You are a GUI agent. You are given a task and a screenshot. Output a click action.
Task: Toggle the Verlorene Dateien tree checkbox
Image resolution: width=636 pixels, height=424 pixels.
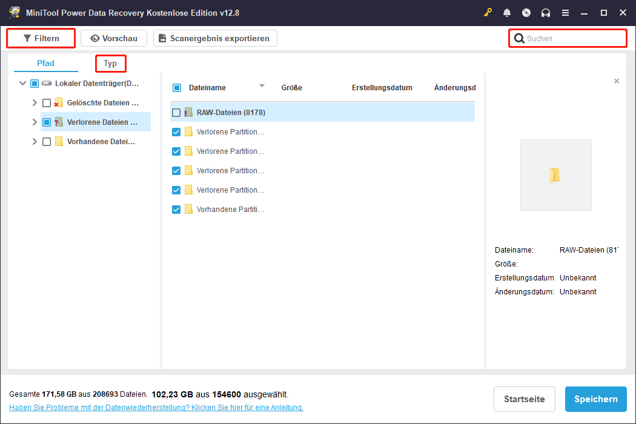[47, 122]
